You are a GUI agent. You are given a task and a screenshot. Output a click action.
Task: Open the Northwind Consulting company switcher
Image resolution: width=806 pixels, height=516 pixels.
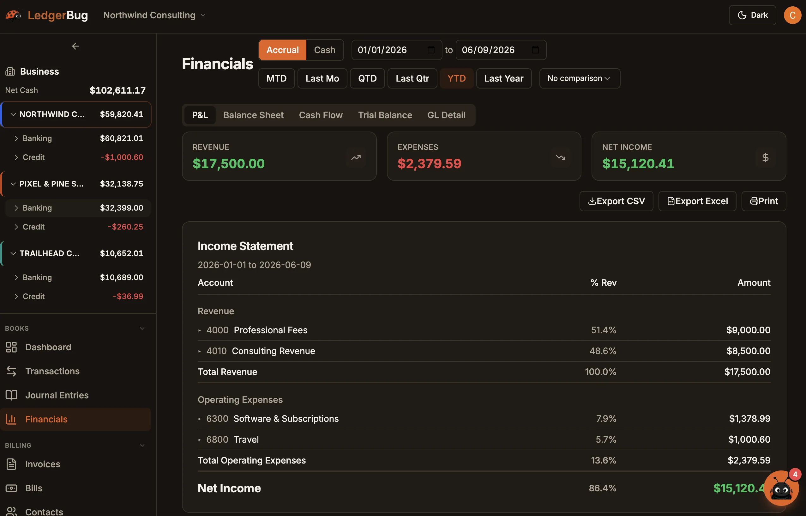[x=154, y=15]
